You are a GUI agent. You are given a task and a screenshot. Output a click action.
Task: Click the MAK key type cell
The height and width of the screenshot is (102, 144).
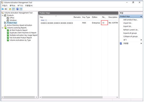pyautogui.click(x=84, y=23)
